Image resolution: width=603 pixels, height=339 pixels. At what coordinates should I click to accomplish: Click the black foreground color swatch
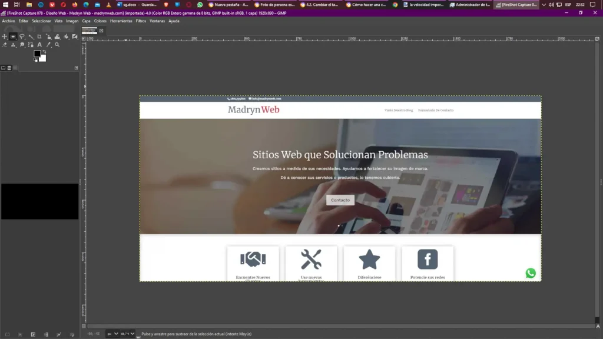(37, 54)
